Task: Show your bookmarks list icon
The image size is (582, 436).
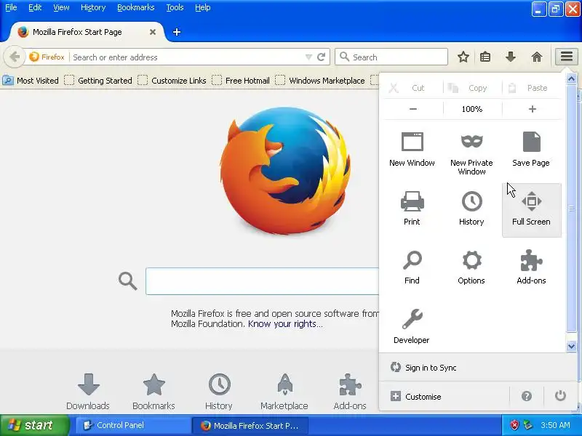Action: tap(485, 57)
